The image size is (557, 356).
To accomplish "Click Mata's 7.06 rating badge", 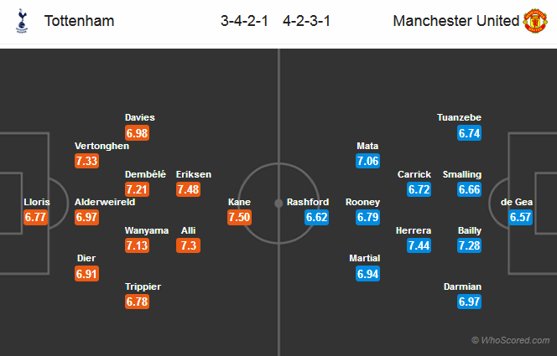I will (368, 161).
